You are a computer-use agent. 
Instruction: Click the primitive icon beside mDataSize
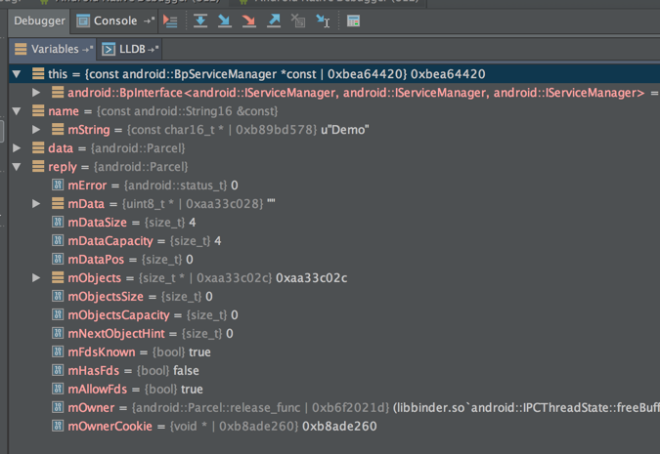coord(58,222)
